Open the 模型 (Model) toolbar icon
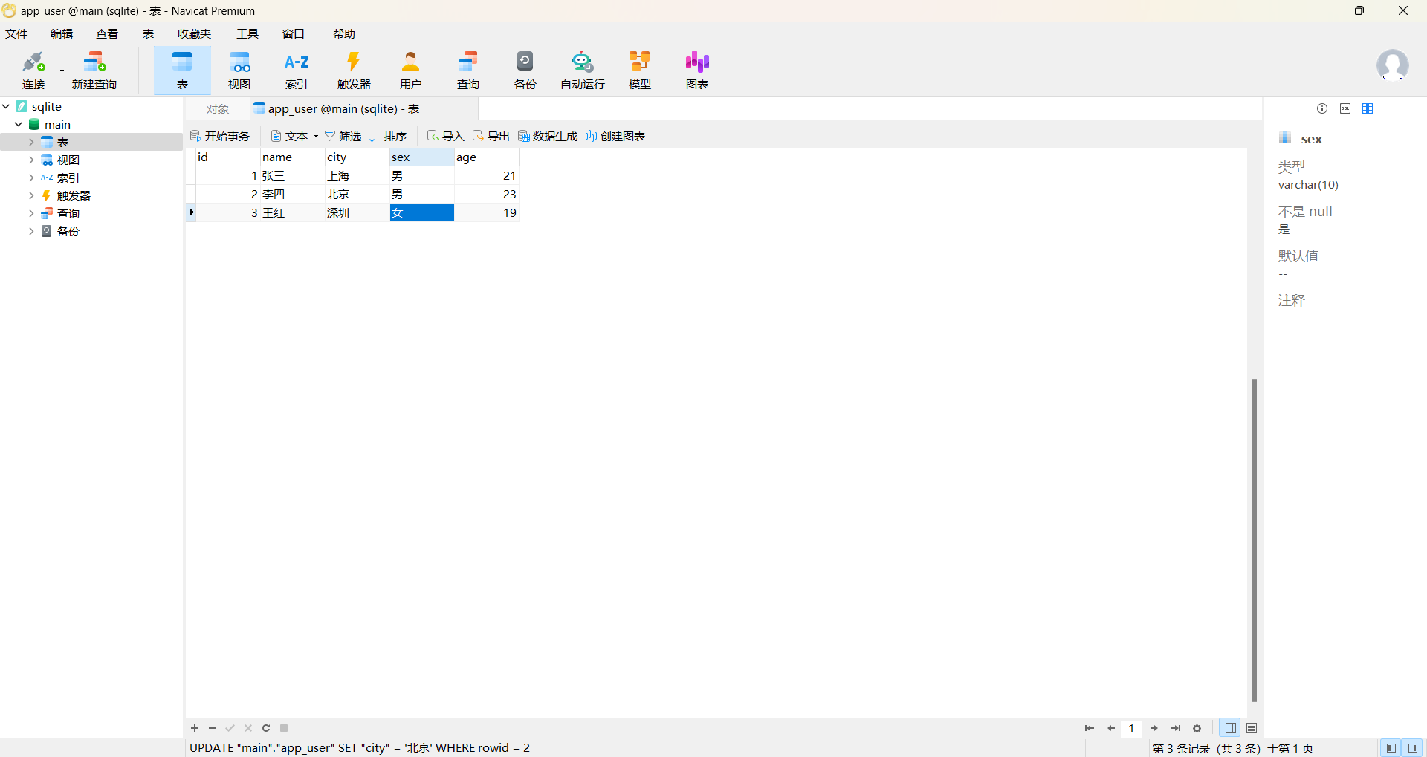 tap(640, 71)
